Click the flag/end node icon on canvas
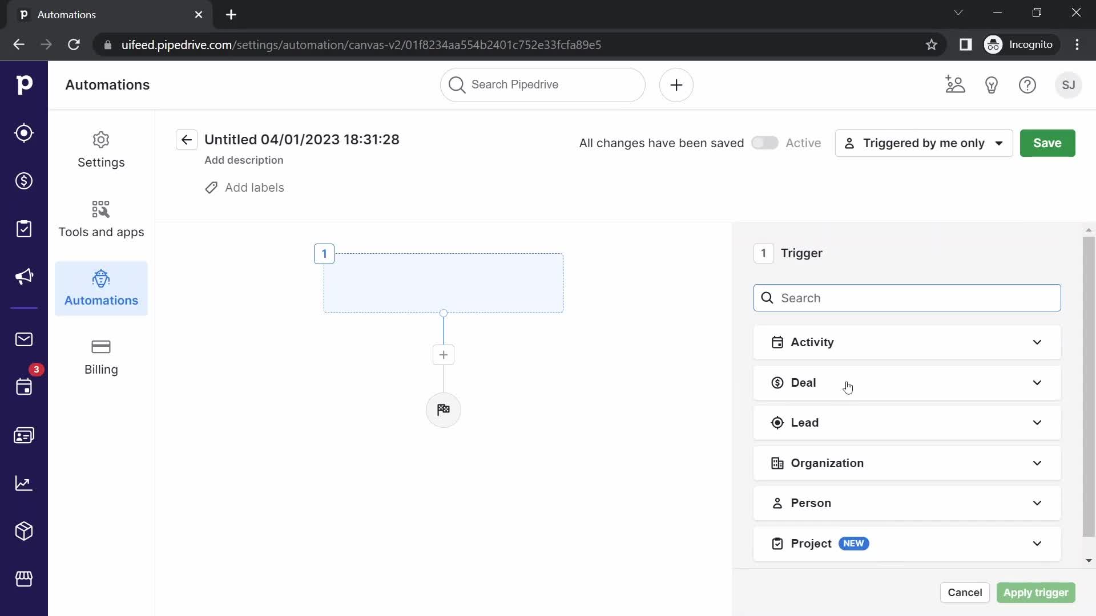 click(x=444, y=409)
